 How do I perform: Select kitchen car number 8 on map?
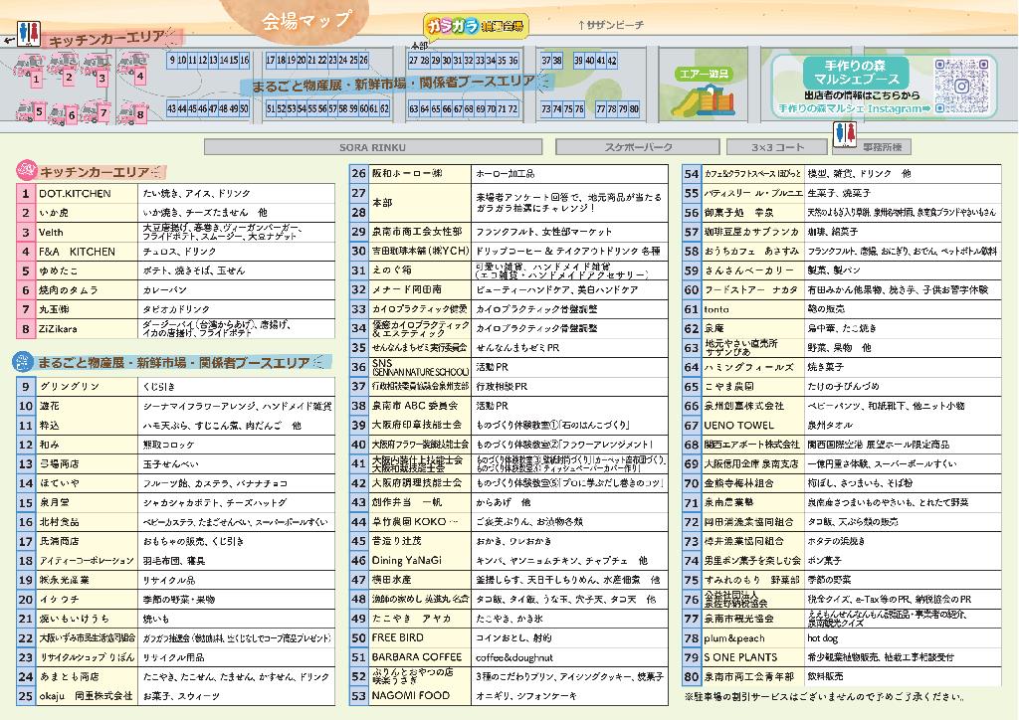point(140,114)
